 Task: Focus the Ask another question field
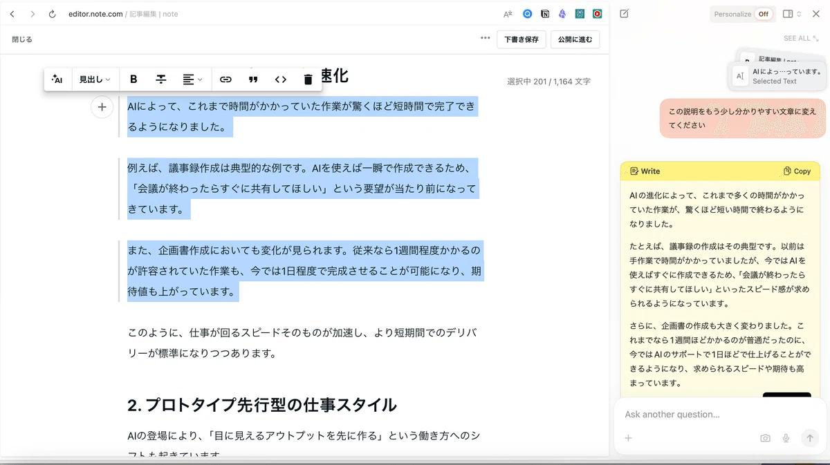(718, 415)
